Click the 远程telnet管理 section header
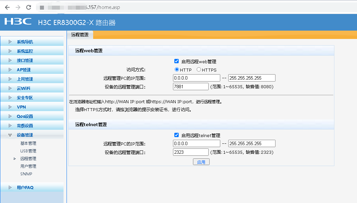Image resolution: width=357 pixels, height=203 pixels. click(x=91, y=124)
